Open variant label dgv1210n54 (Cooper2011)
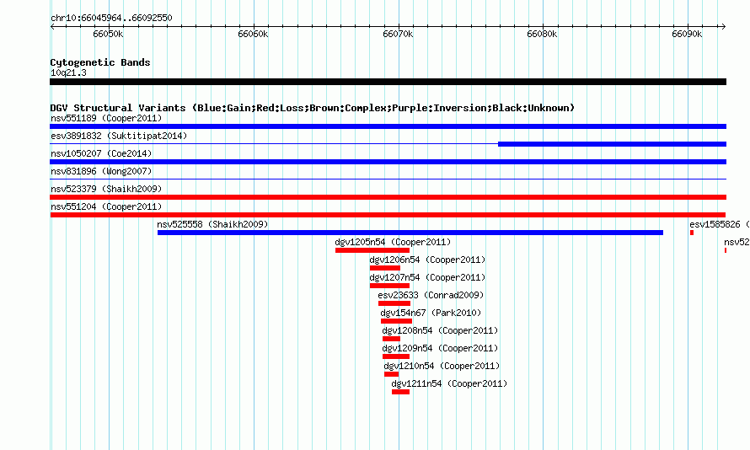Viewport: 750px width, 450px height. (x=442, y=366)
